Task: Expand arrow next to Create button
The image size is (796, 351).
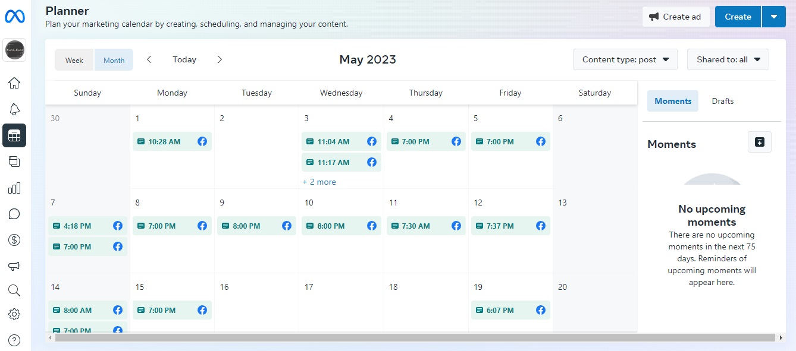Action: point(773,17)
